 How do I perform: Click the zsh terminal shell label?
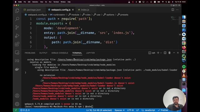click(152, 53)
